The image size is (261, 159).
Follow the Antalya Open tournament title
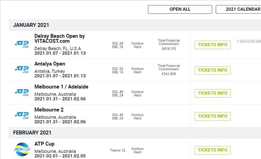50,64
